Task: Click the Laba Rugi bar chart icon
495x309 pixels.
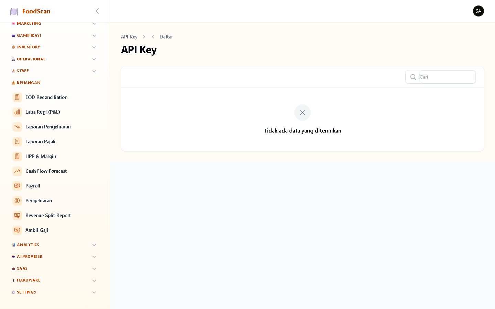Action: coord(17,112)
